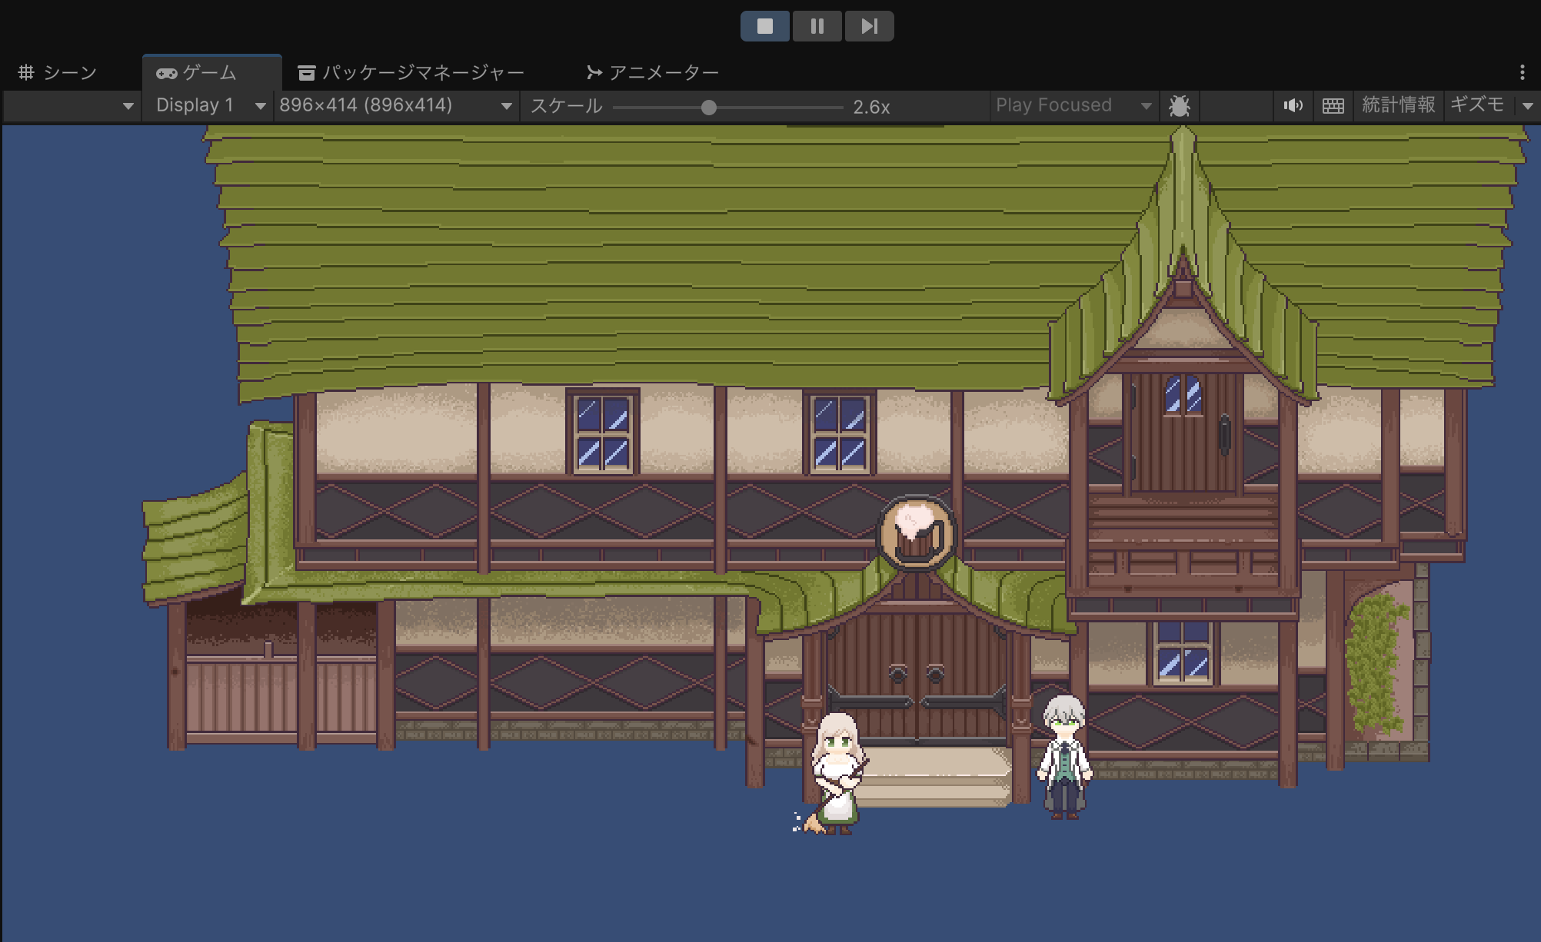Click the step frame button
Image resolution: width=1541 pixels, height=942 pixels.
tap(869, 26)
